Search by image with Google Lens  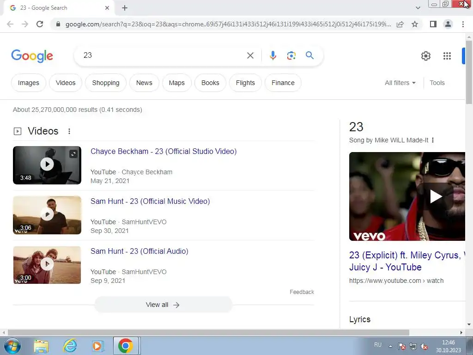(291, 55)
